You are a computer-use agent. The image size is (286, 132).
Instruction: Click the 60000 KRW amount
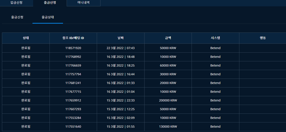pos(168,65)
